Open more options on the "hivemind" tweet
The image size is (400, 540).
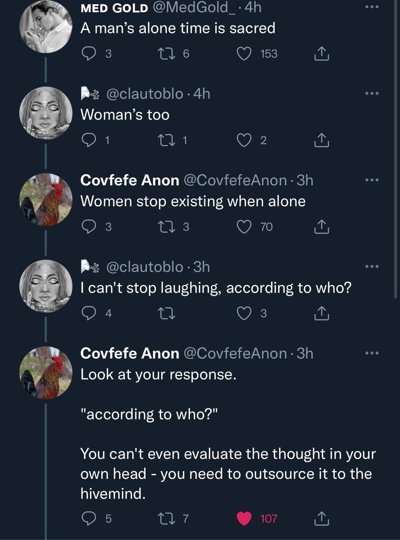pos(372,353)
